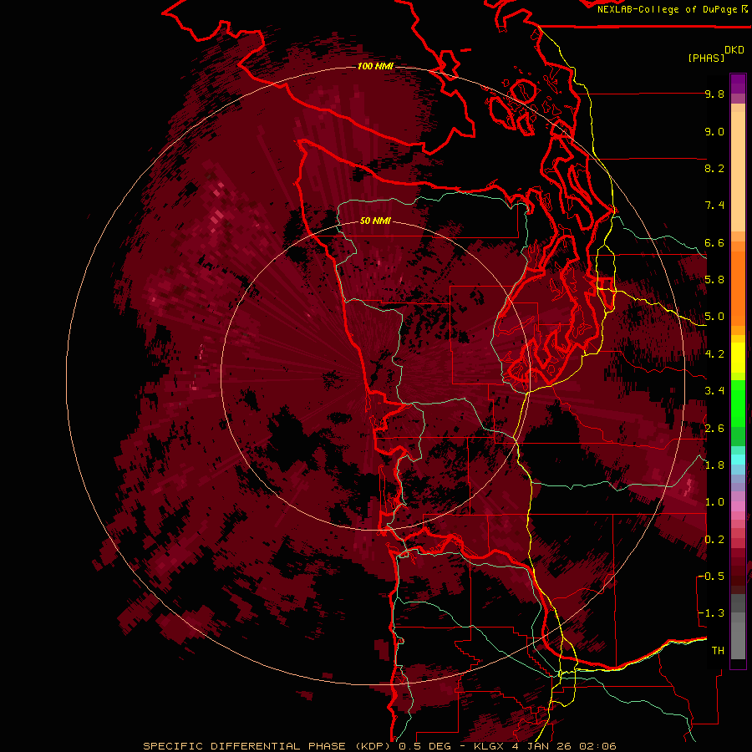Click the -0.5 value on the color scale

pos(711,577)
